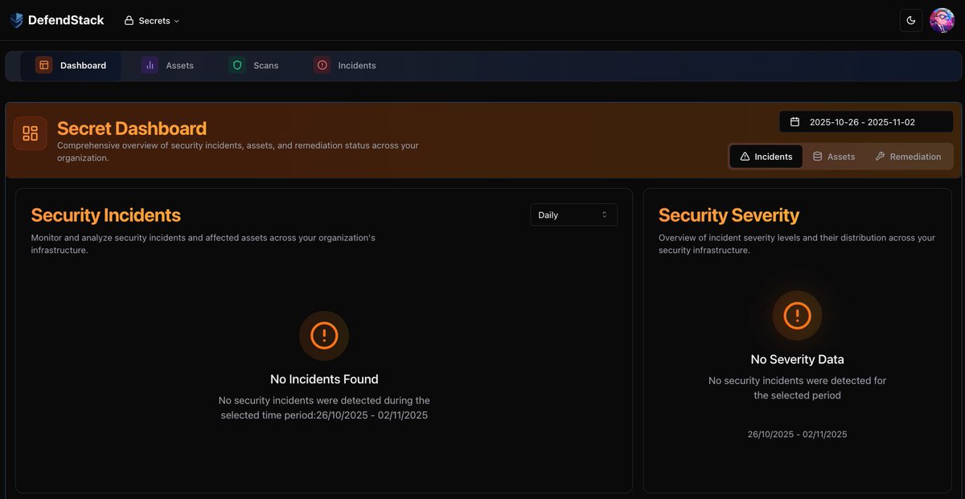Click the user profile avatar
Viewport: 965px width, 499px height.
942,19
